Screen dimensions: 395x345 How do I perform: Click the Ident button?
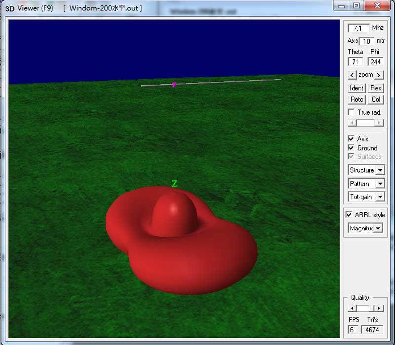[x=356, y=88]
